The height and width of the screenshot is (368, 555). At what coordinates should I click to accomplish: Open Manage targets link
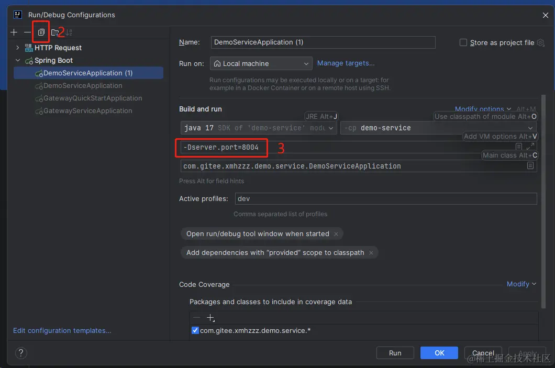pos(346,63)
